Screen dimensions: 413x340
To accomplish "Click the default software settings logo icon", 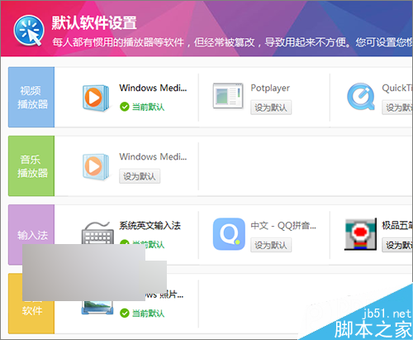I will click(29, 31).
